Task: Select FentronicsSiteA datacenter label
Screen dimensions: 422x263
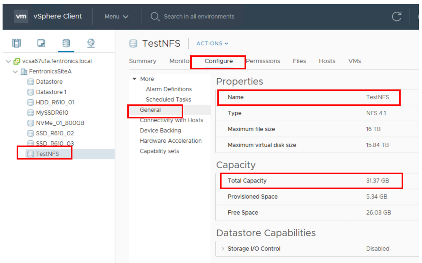Action: [x=50, y=71]
